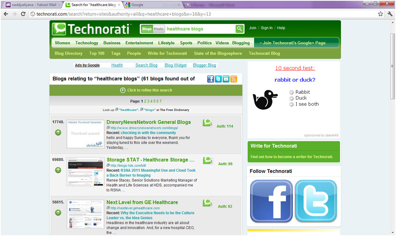Click the up arrow for DrewryNewsNetwork blog
The width and height of the screenshot is (396, 236).
(58, 132)
